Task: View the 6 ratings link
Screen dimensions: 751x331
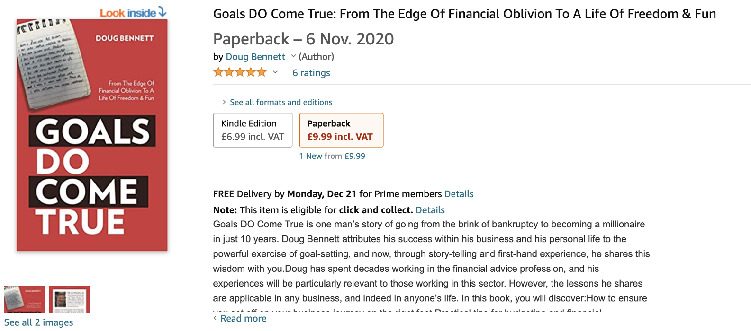Action: [311, 73]
